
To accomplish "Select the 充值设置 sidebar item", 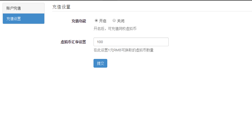I will pyautogui.click(x=23, y=19).
